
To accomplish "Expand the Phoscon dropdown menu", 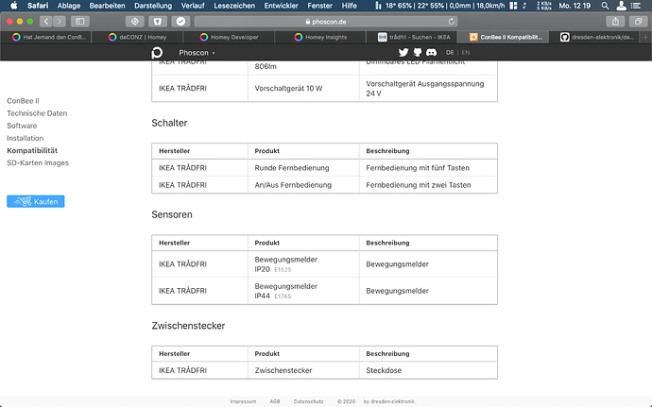I will (x=197, y=52).
